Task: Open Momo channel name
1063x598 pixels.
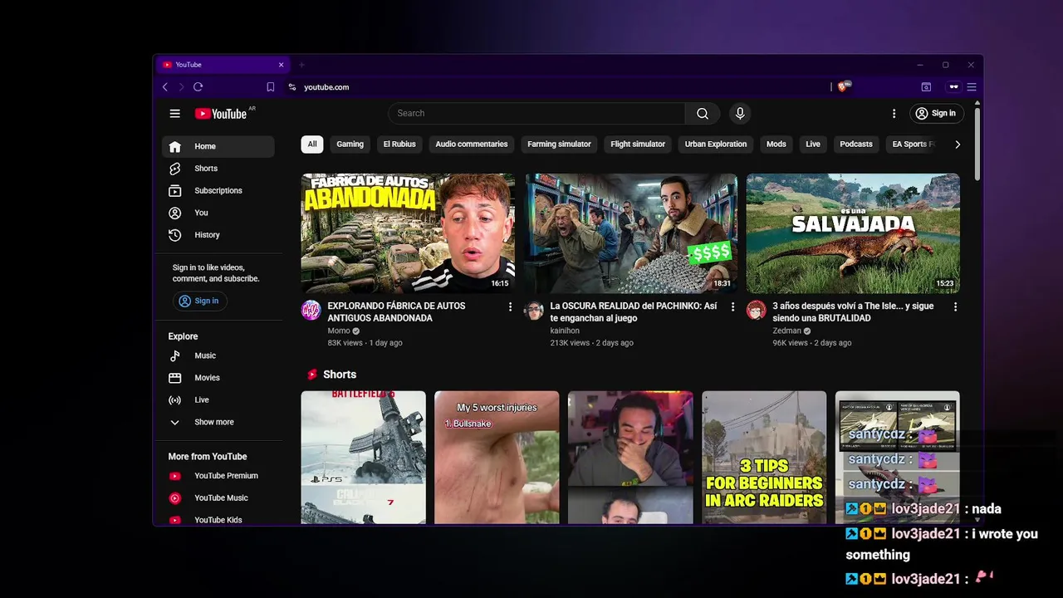Action: tap(339, 331)
